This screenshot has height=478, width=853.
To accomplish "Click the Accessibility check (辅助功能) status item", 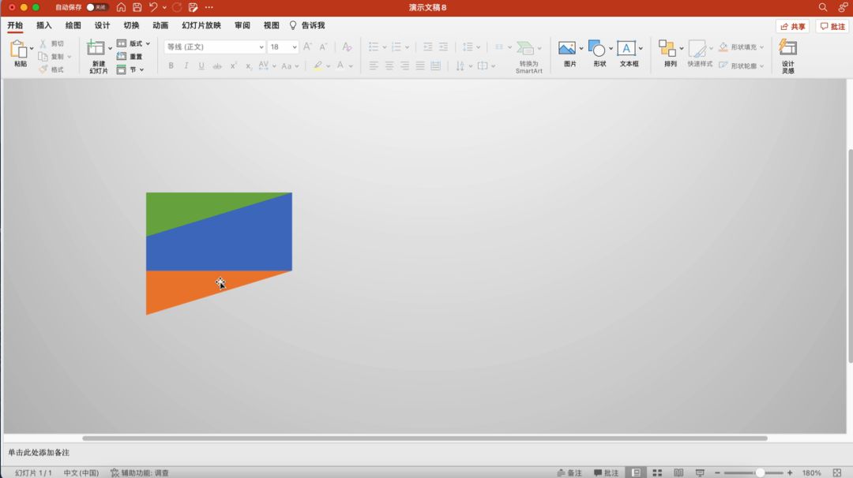I will tap(140, 472).
